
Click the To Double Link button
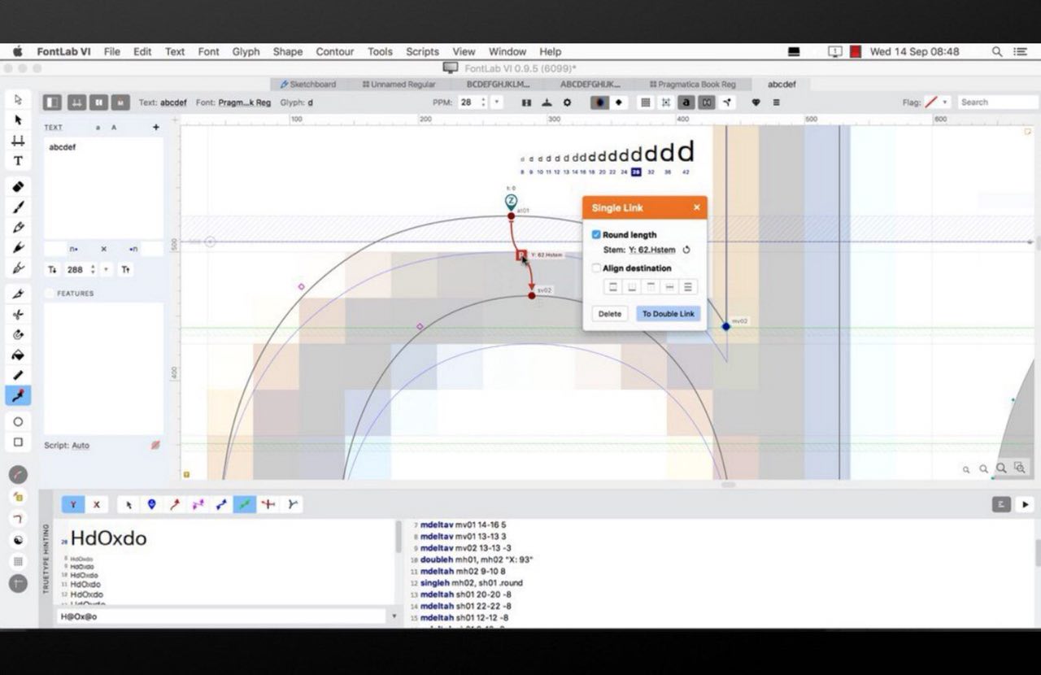(x=669, y=314)
